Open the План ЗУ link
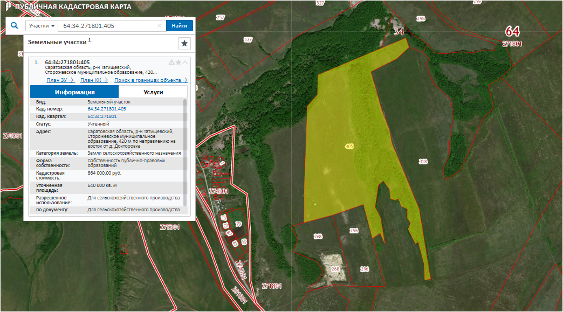 [60, 80]
